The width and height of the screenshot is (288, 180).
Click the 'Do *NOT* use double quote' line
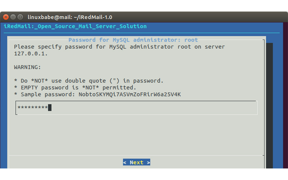pyautogui.click(x=89, y=81)
